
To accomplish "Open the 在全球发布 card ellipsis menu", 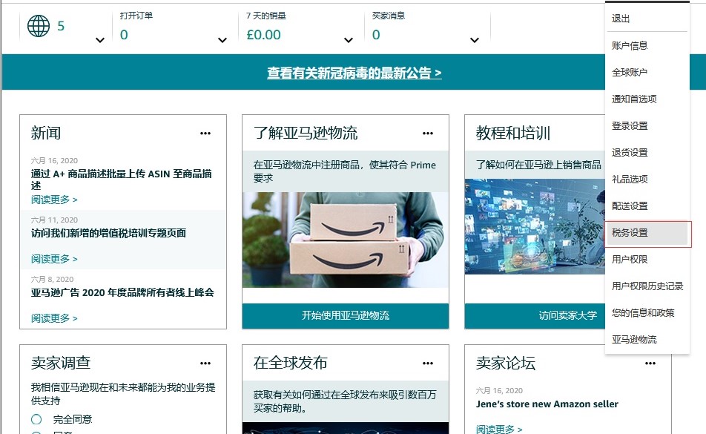I will (428, 364).
